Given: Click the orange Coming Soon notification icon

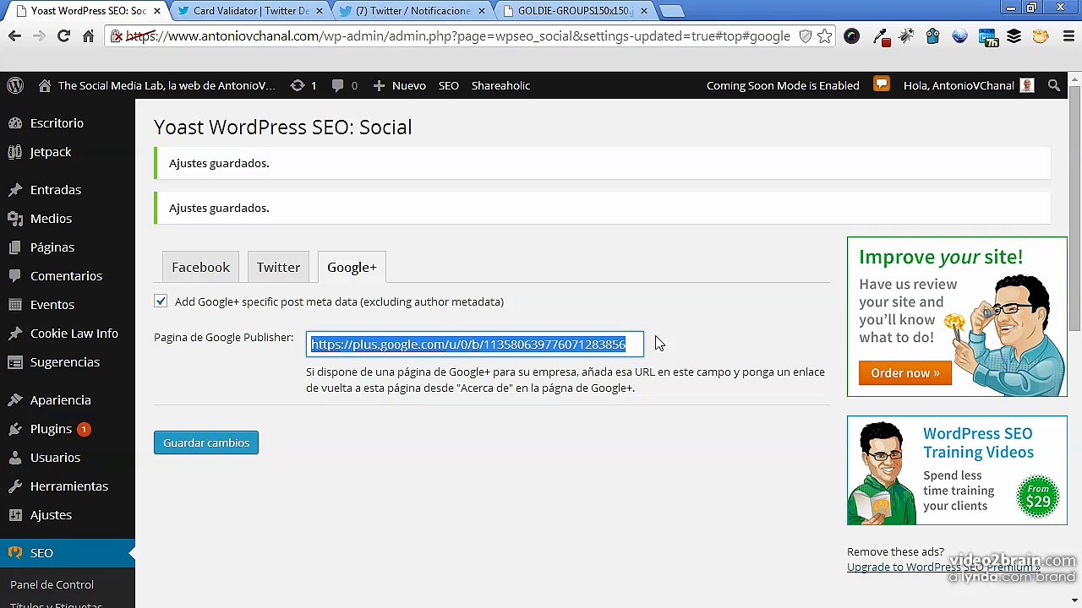Looking at the screenshot, I should click(x=882, y=84).
